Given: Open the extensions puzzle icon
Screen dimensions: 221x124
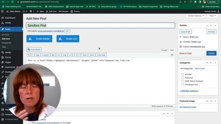Looking at the screenshot, I should (195, 2).
